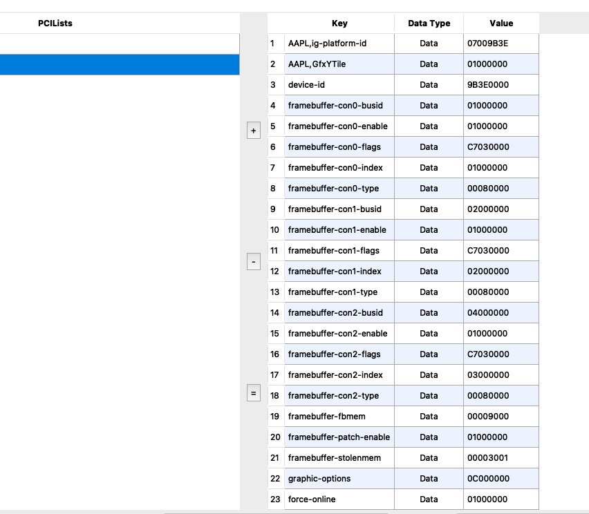This screenshot has height=514, width=589.
Task: Click the minus button to remove entry
Action: point(254,261)
